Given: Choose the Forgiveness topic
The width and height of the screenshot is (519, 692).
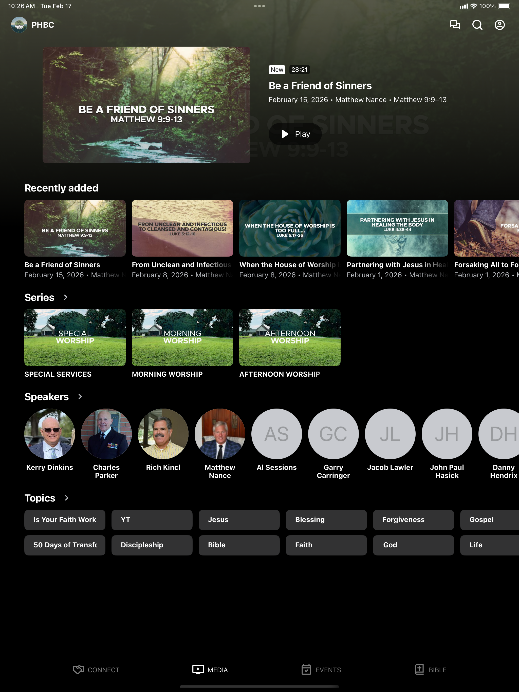Looking at the screenshot, I should (x=414, y=520).
